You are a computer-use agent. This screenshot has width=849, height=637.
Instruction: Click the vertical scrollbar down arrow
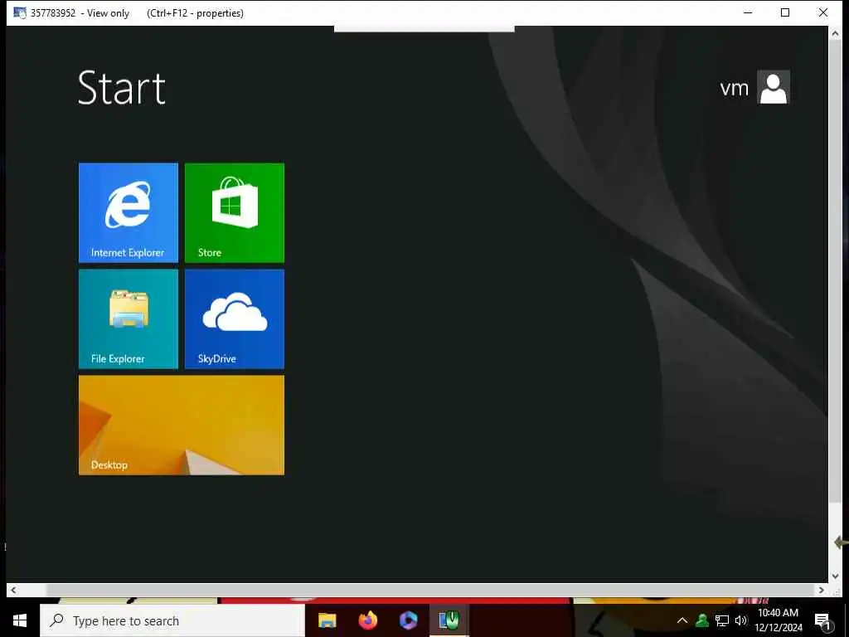835,576
